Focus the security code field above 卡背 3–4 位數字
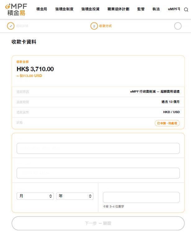This screenshot has height=233, width=191. click(x=141, y=197)
